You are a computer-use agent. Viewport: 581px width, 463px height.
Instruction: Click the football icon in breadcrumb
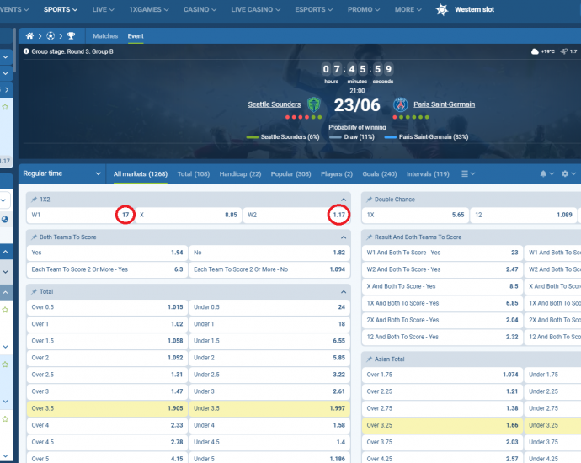[x=51, y=36]
